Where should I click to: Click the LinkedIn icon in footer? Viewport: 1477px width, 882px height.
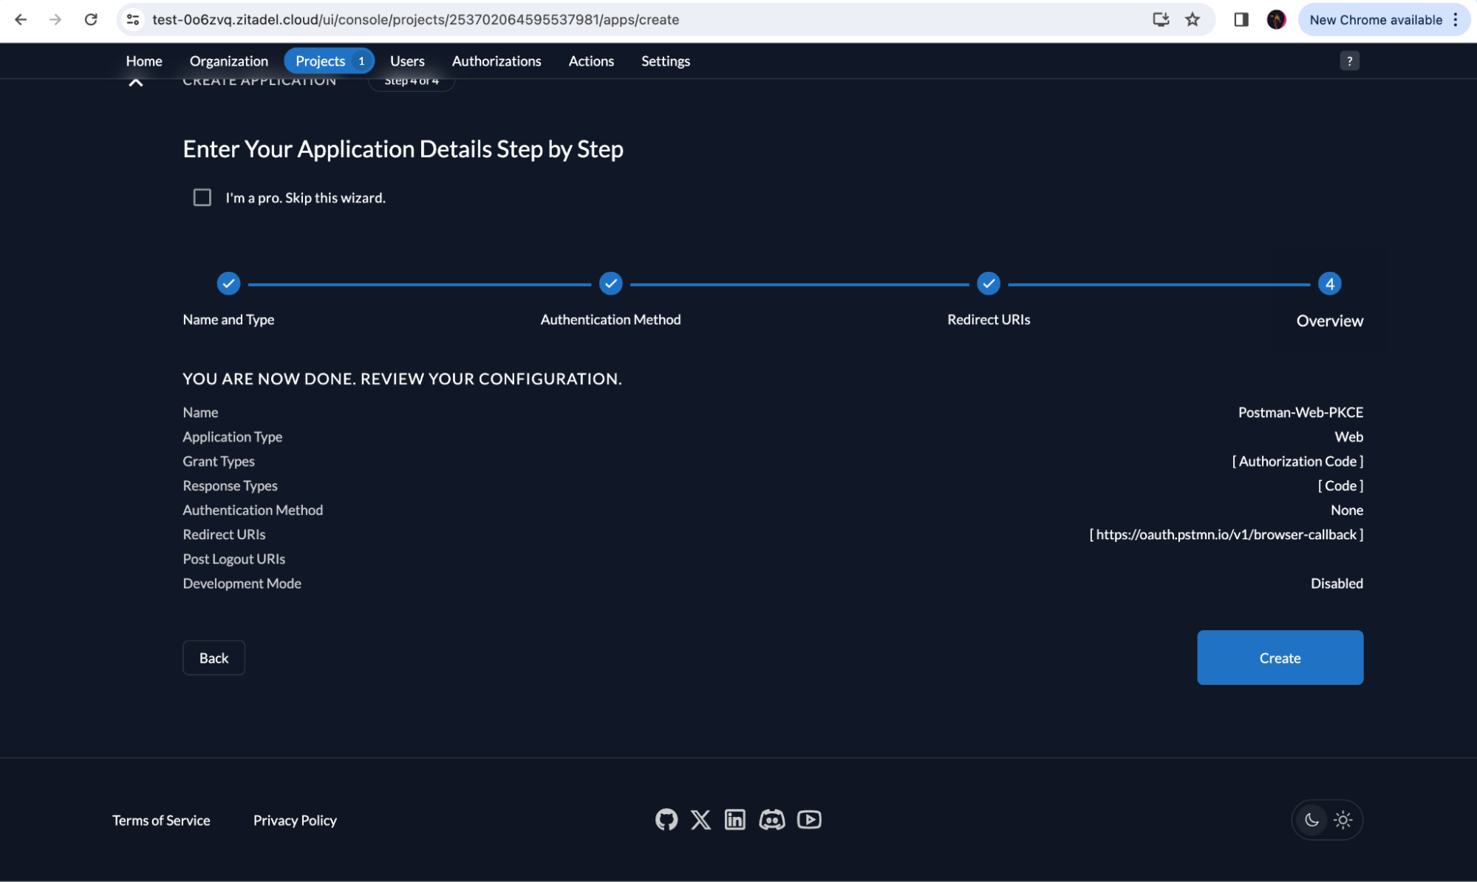coord(735,819)
